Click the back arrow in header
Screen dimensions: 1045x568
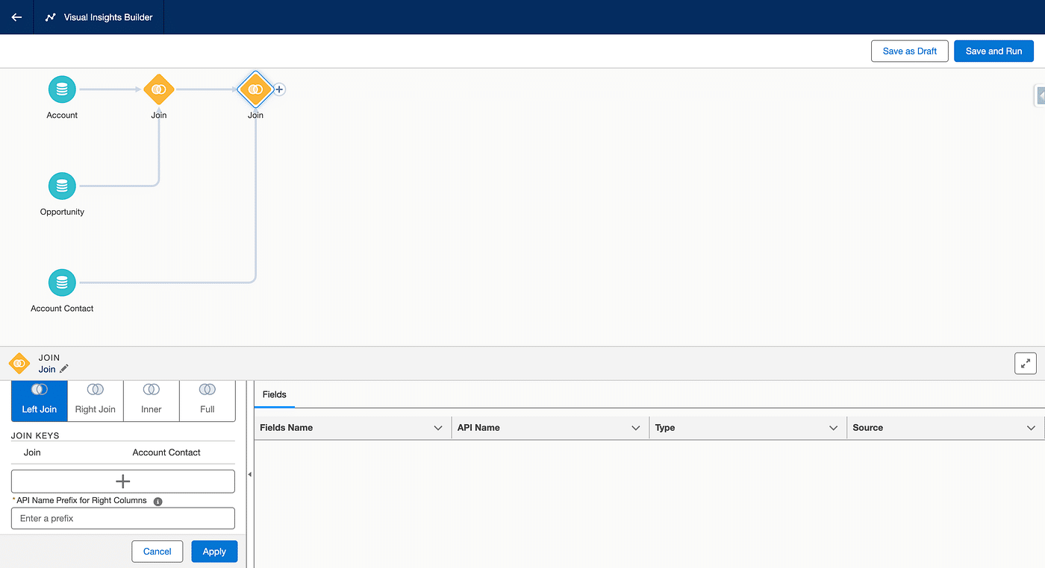click(16, 17)
